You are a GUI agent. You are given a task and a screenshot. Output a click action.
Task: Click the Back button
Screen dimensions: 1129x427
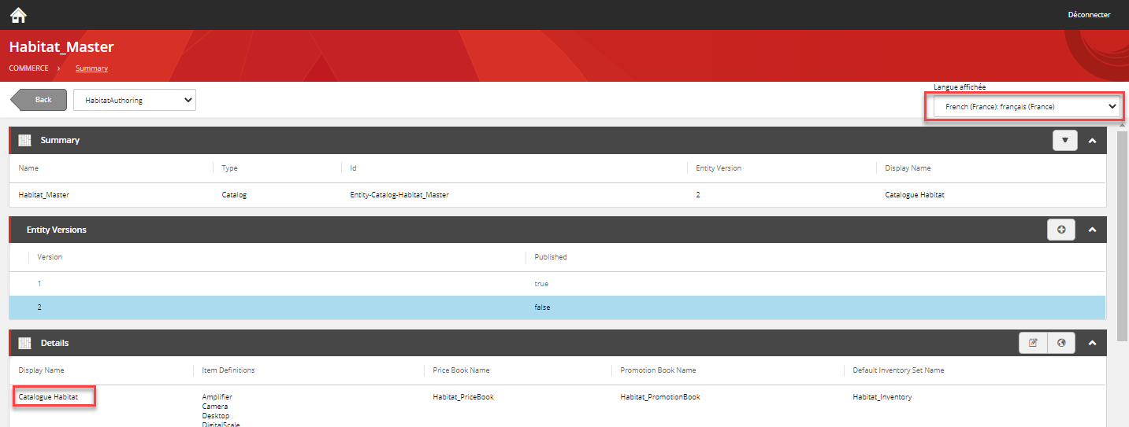point(39,100)
